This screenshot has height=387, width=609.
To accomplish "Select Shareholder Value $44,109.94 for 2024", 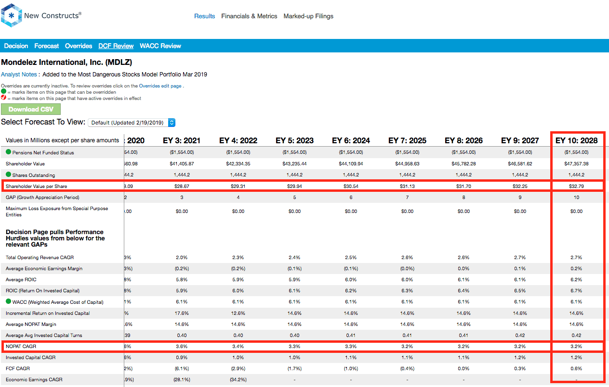I will (x=351, y=164).
